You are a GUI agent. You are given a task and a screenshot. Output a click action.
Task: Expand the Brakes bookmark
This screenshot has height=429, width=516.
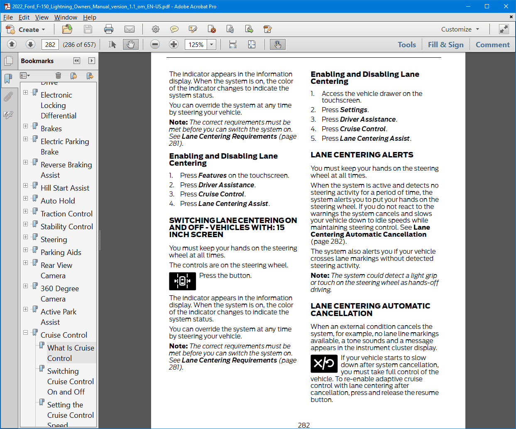pyautogui.click(x=26, y=126)
